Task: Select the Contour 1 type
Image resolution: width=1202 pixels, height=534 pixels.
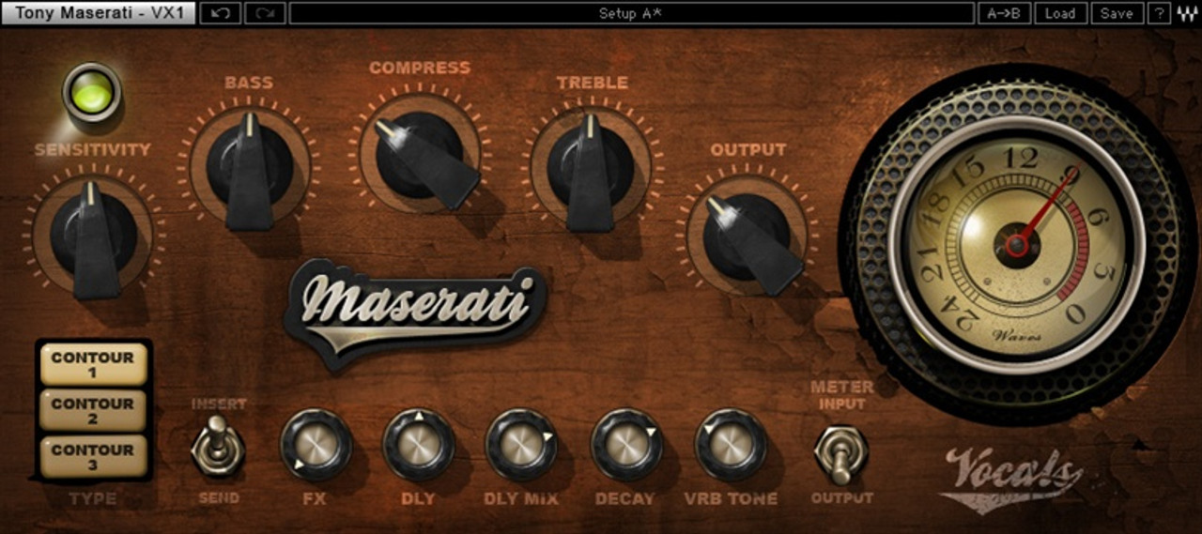Action: 93,364
